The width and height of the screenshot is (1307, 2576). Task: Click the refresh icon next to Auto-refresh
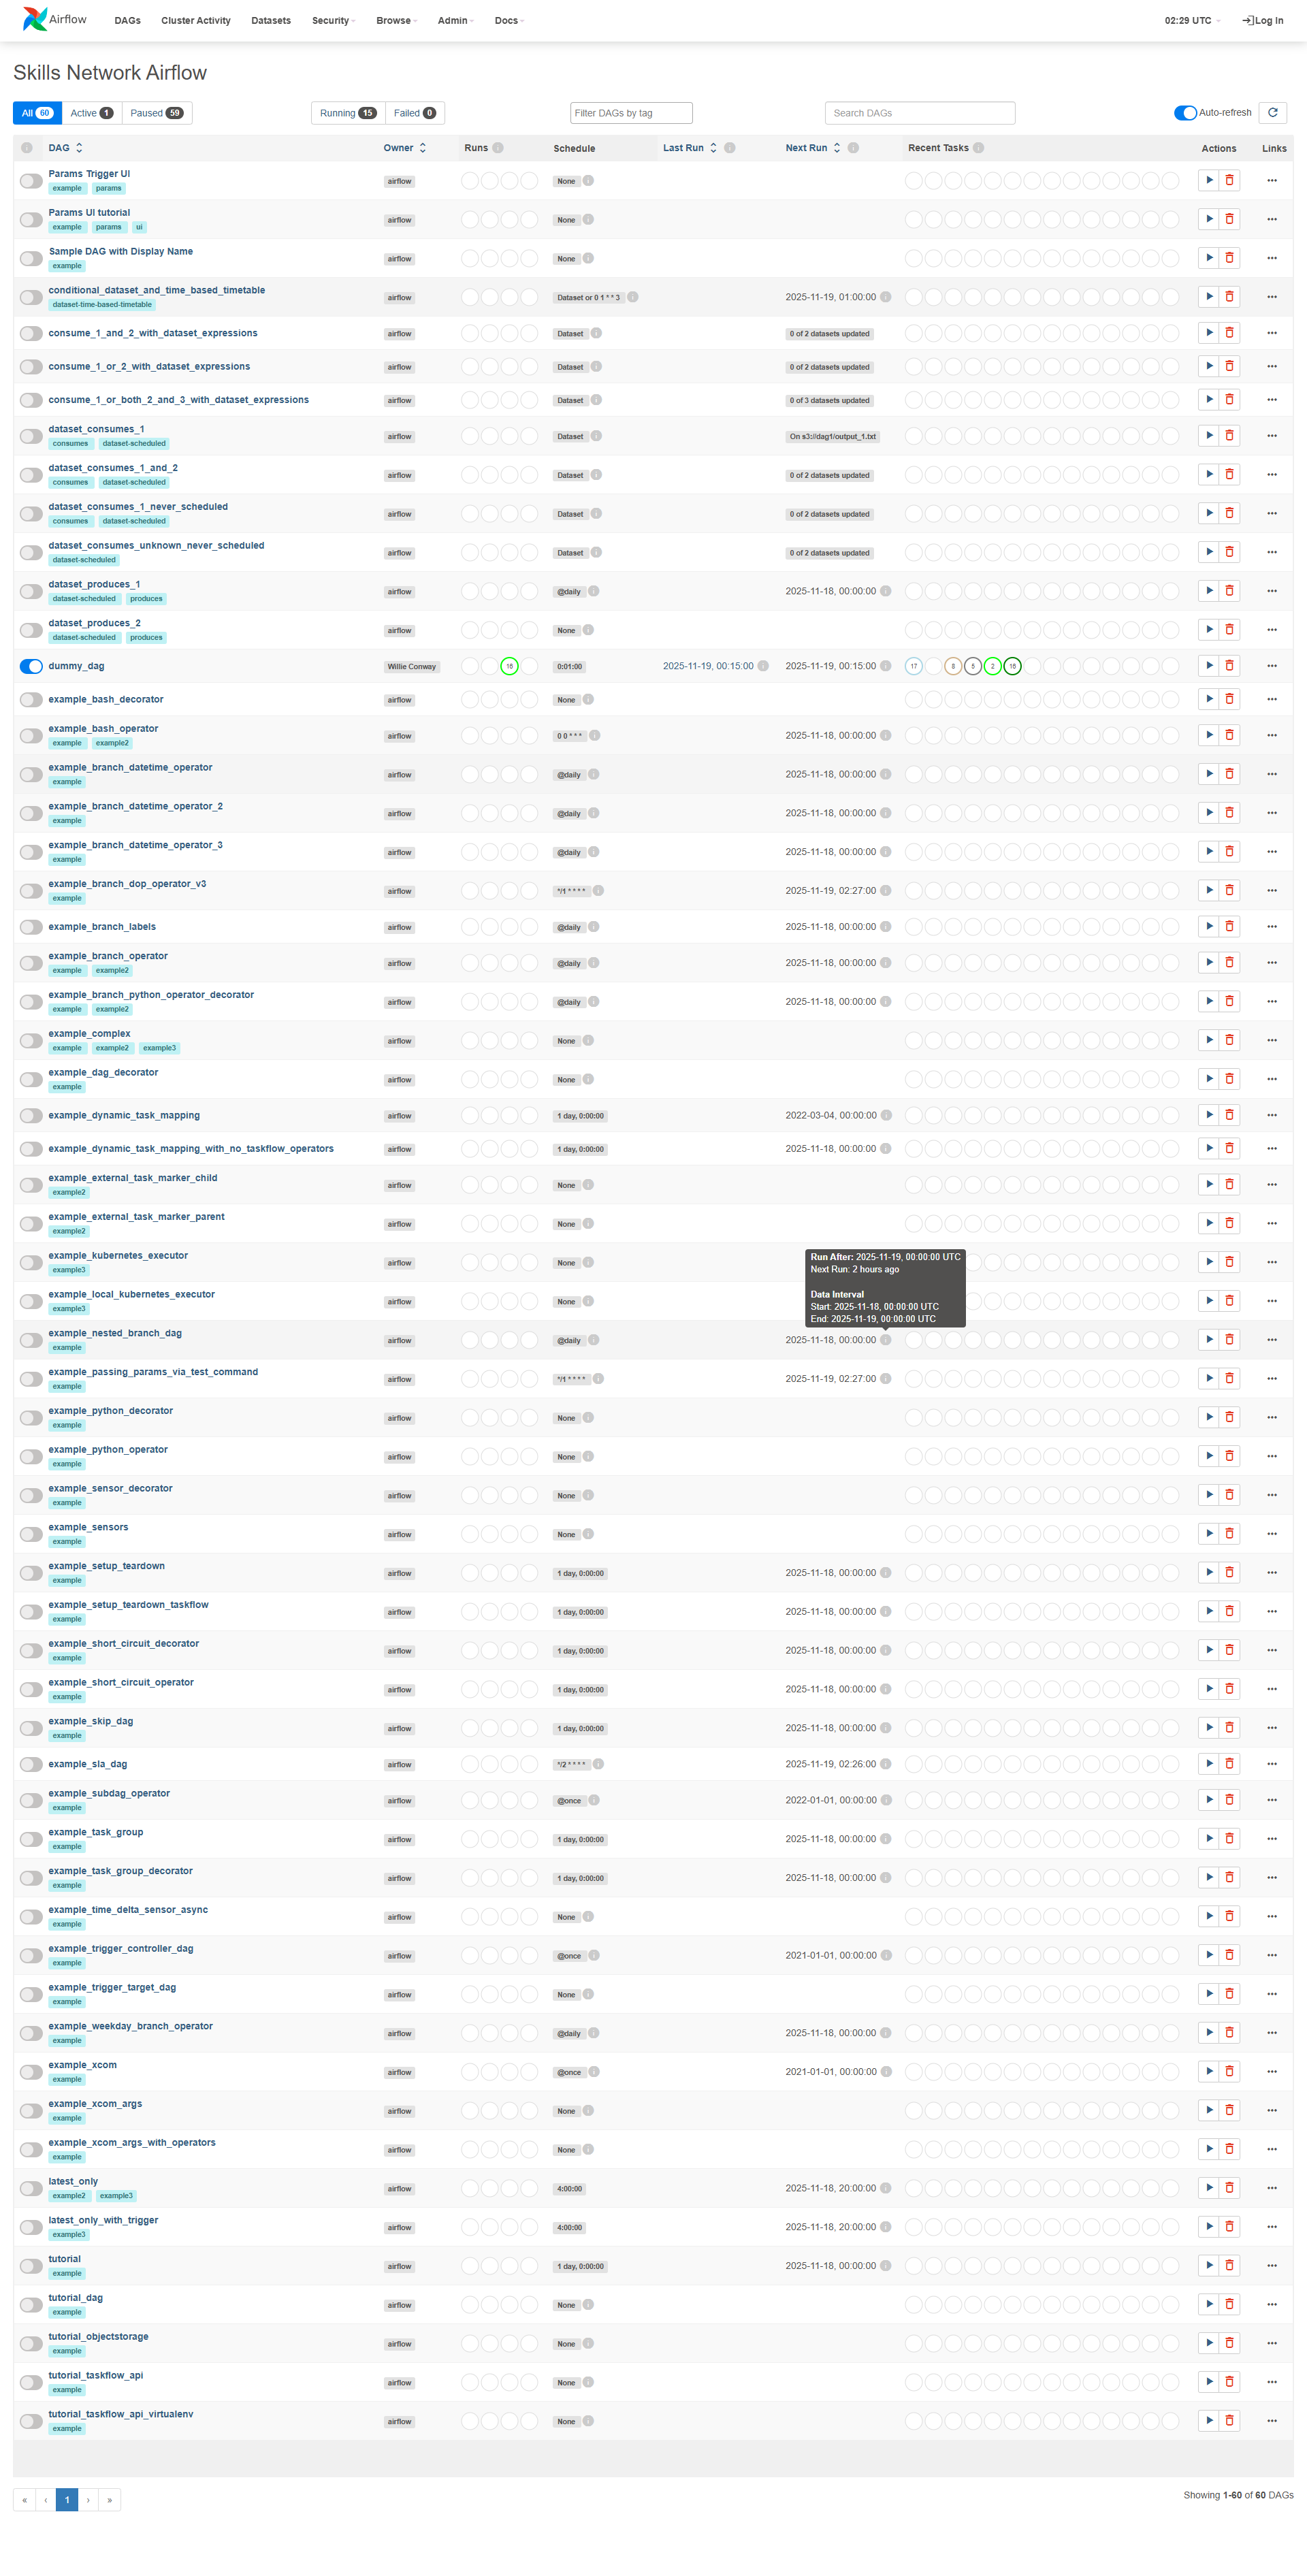click(x=1272, y=113)
